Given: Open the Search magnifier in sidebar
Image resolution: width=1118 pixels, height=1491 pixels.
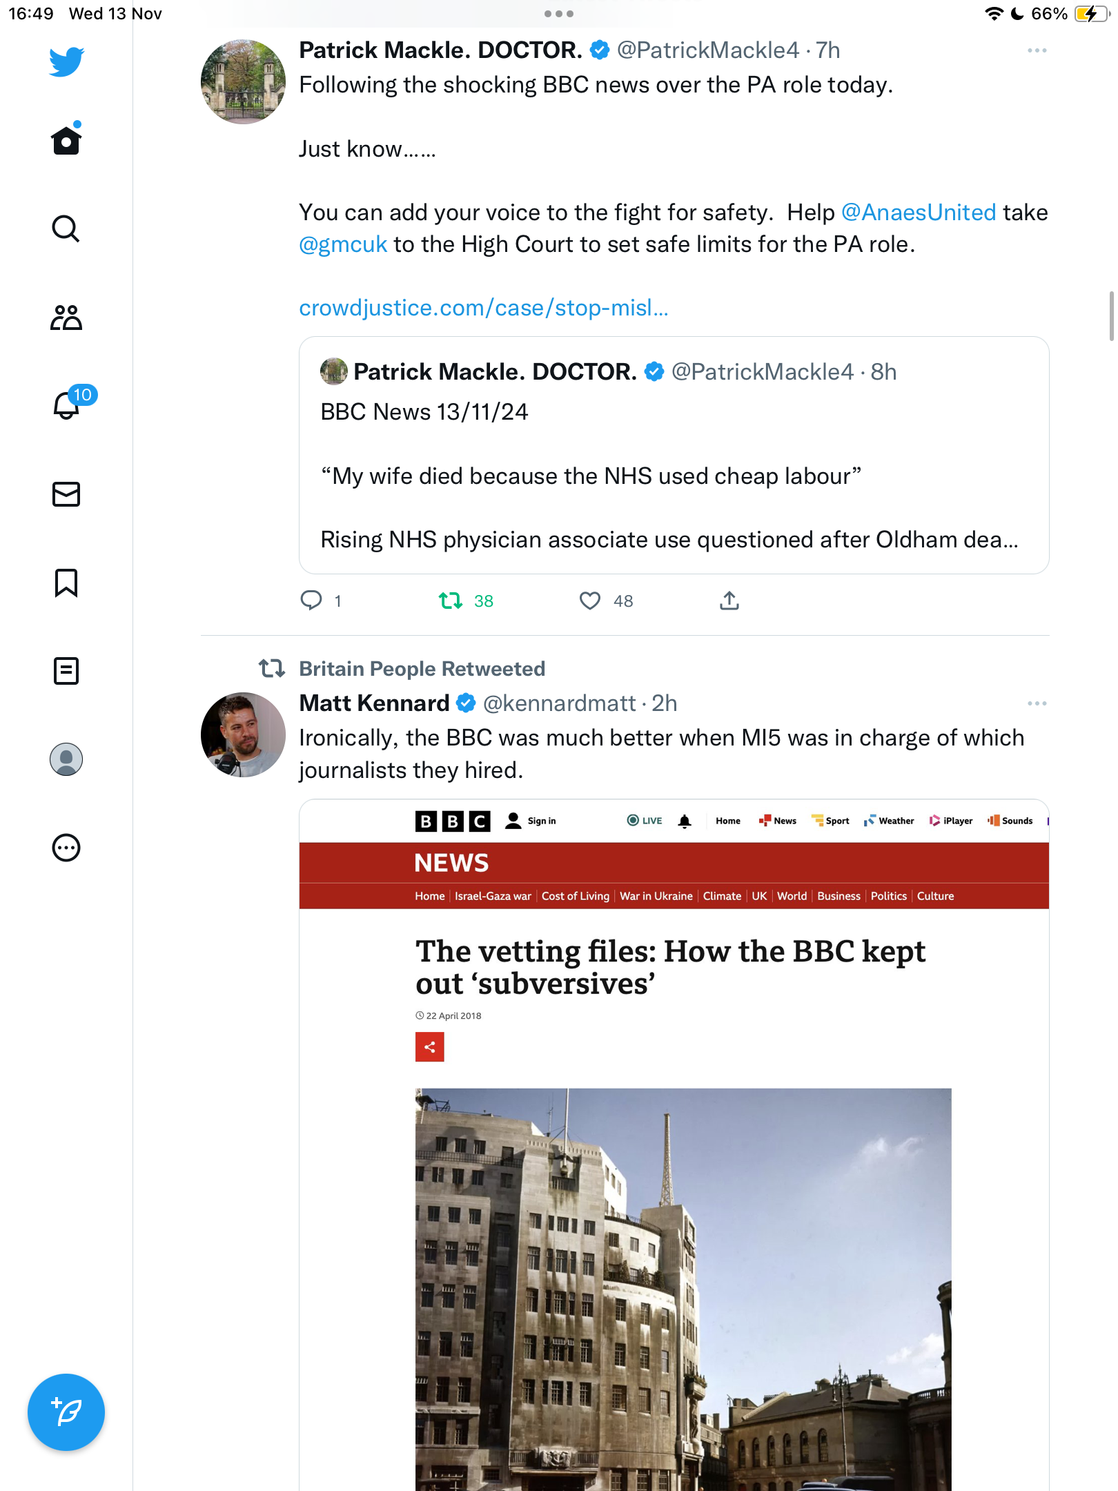Looking at the screenshot, I should pos(66,228).
